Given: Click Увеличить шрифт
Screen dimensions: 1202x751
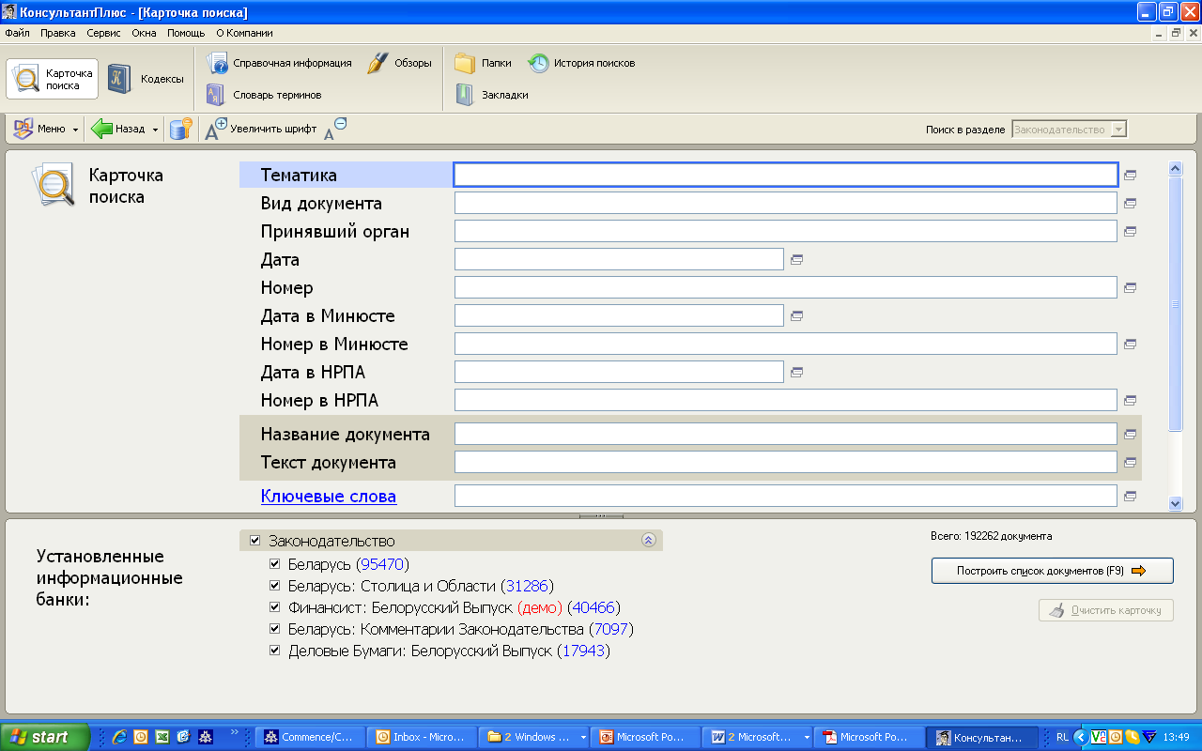Looking at the screenshot, I should tap(262, 129).
